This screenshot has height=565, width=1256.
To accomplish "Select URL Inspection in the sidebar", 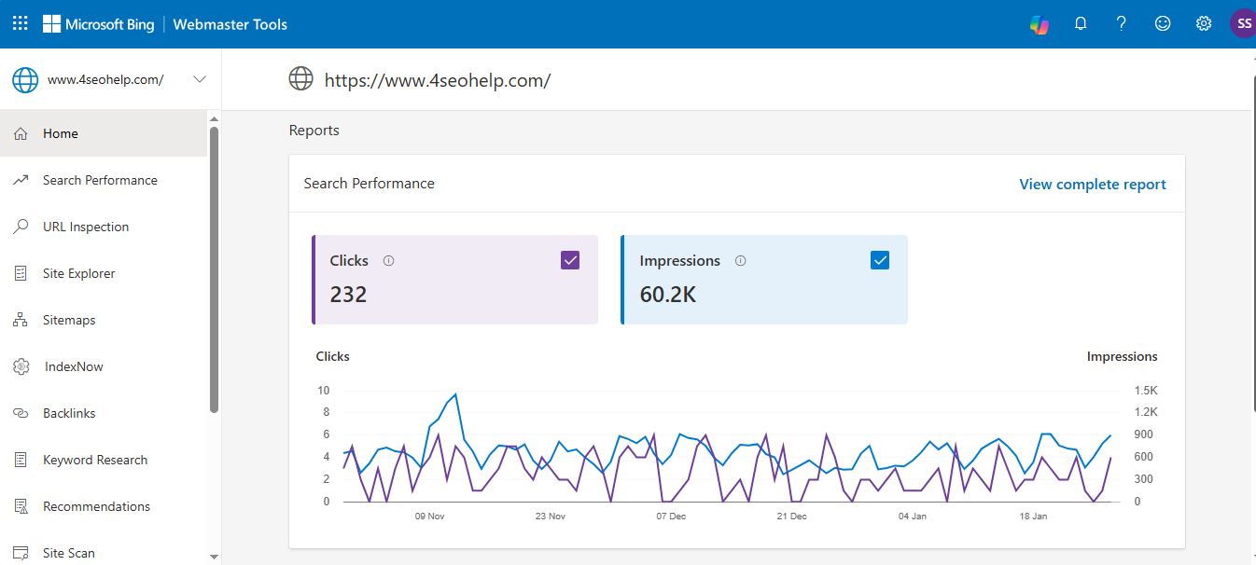I will tap(86, 226).
